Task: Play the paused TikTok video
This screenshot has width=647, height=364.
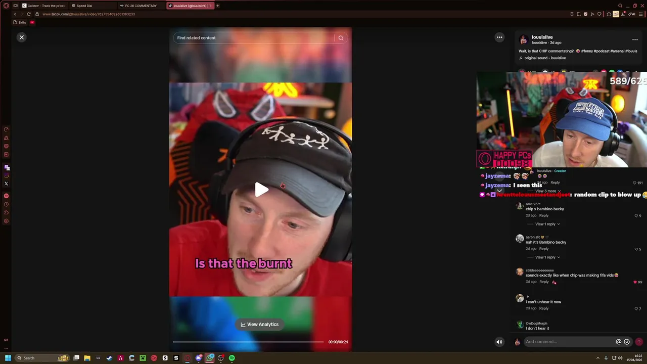Action: pyautogui.click(x=261, y=190)
